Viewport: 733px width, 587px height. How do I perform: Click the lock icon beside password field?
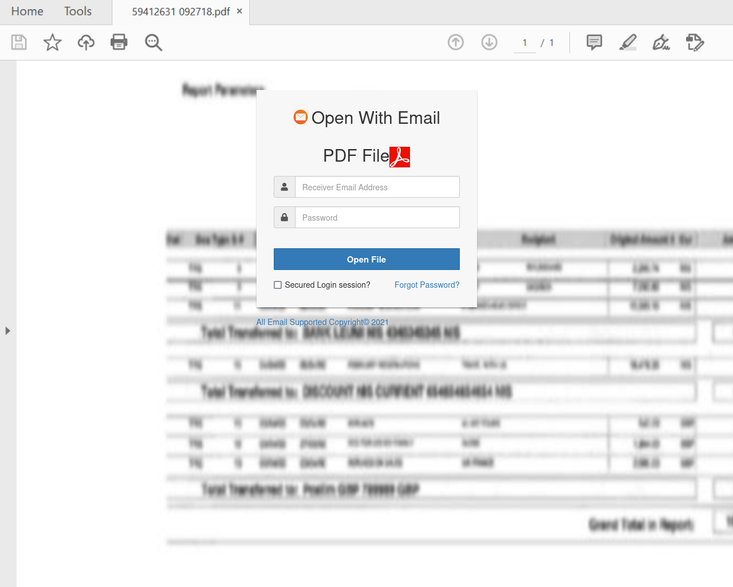click(285, 217)
